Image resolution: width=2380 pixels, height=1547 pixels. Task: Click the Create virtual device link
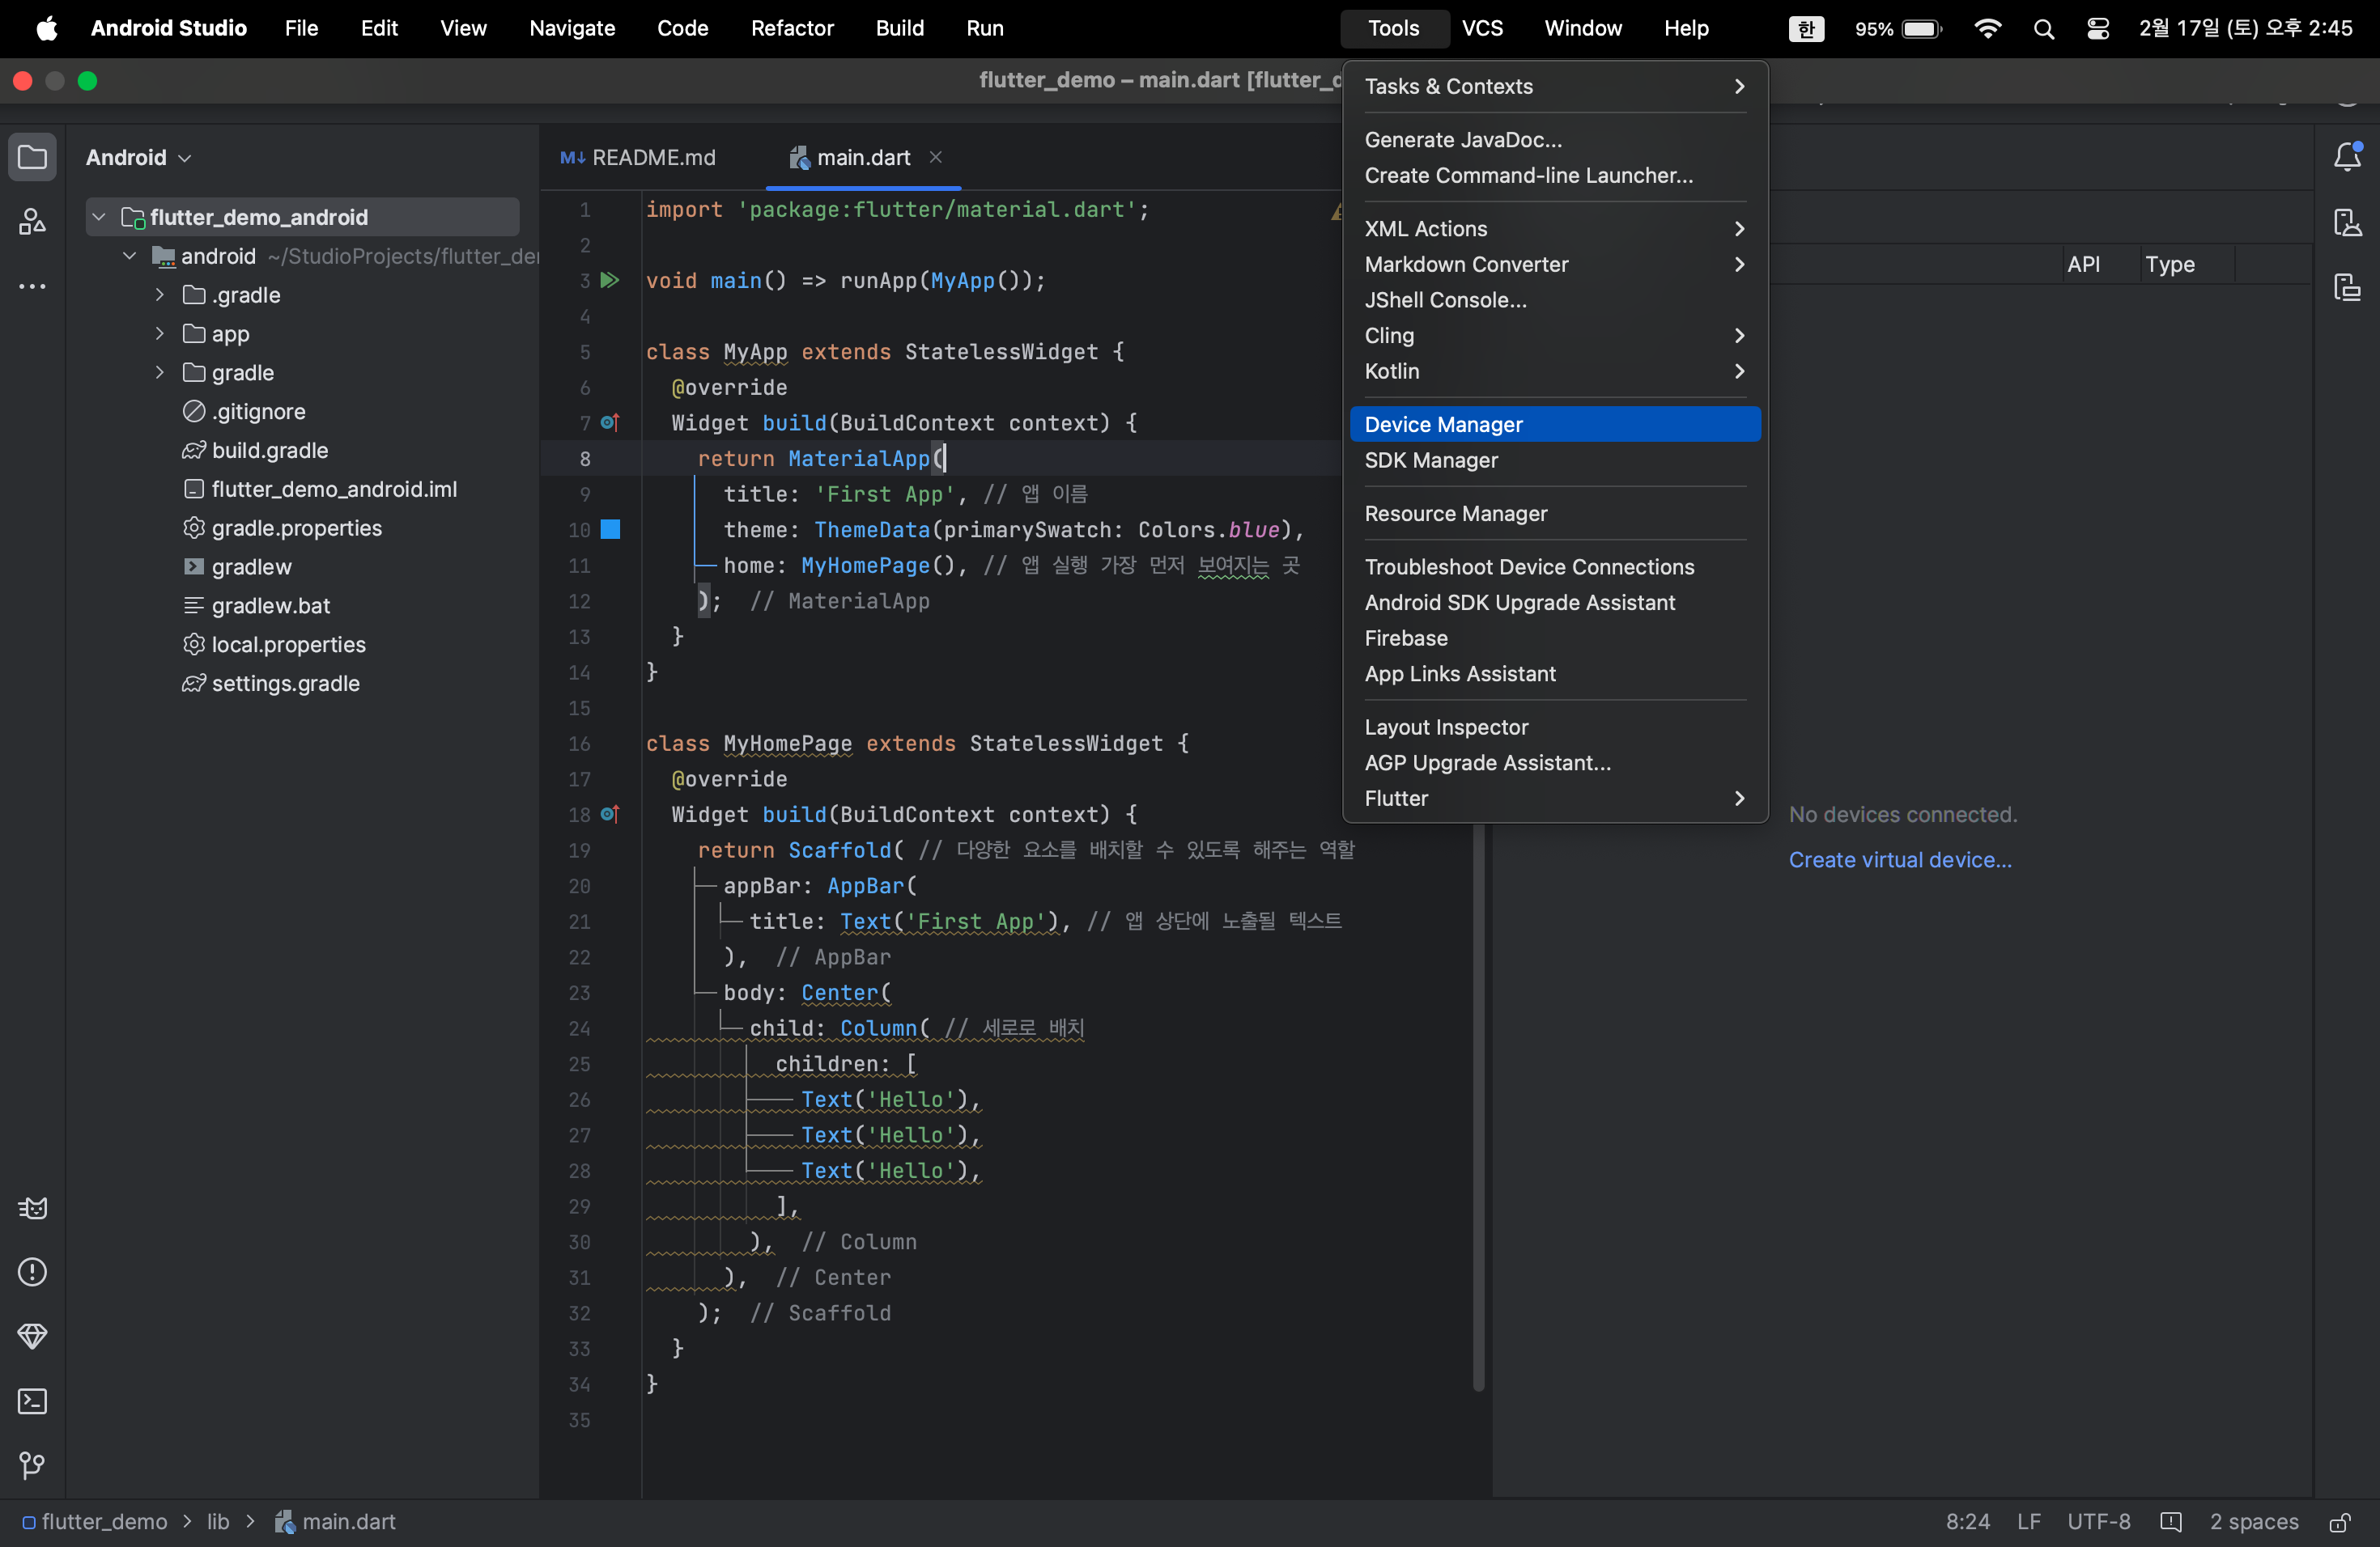pos(1899,859)
